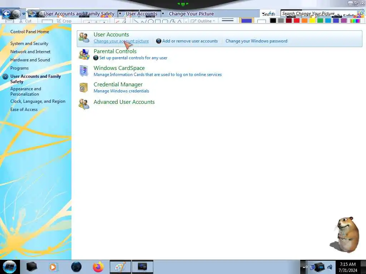Click the User Accounts breadcrumb
The width and height of the screenshot is (366, 274).
click(x=142, y=14)
